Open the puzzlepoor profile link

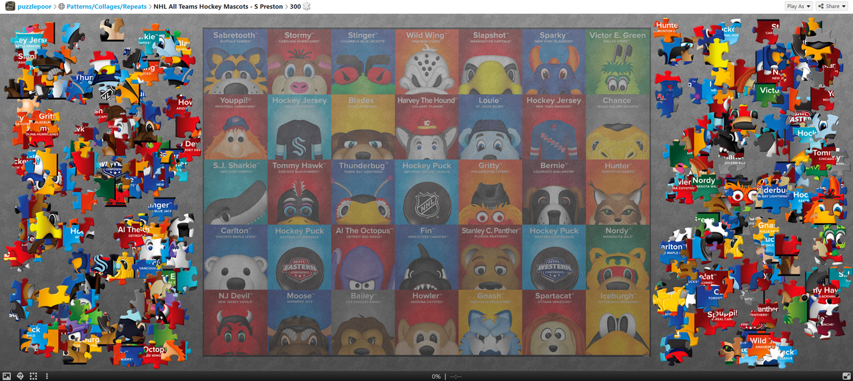pos(34,6)
